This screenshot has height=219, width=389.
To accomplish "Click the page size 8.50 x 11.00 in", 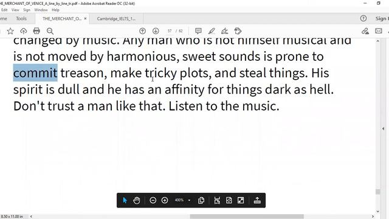I will [x=12, y=217].
